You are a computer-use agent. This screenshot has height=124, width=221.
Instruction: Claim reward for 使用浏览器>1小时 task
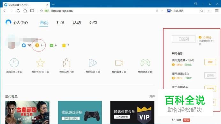(210, 62)
